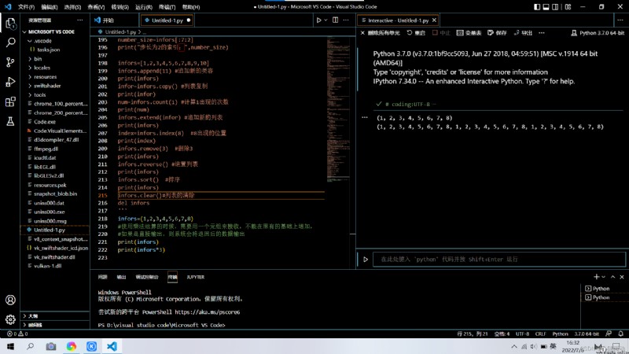Change UTF-8 encoding in status bar

(522, 334)
